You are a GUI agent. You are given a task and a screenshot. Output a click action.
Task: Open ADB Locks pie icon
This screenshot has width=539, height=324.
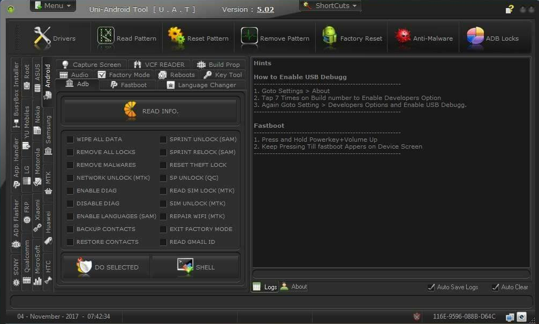click(x=475, y=36)
